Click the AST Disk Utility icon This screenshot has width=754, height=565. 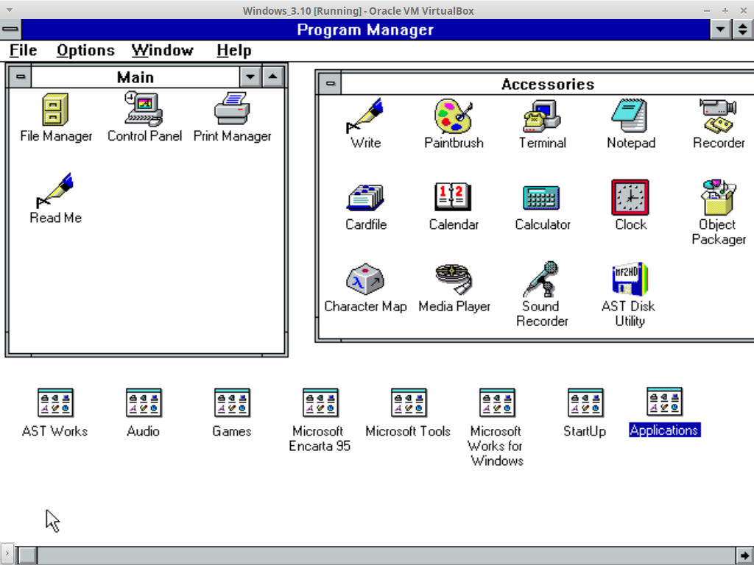tap(630, 280)
